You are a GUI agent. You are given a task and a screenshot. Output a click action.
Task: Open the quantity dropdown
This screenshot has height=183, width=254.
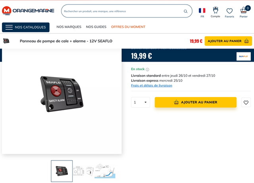pos(140,102)
